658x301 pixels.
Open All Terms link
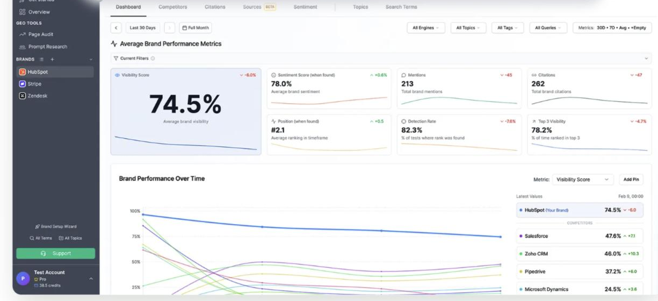[41, 238]
